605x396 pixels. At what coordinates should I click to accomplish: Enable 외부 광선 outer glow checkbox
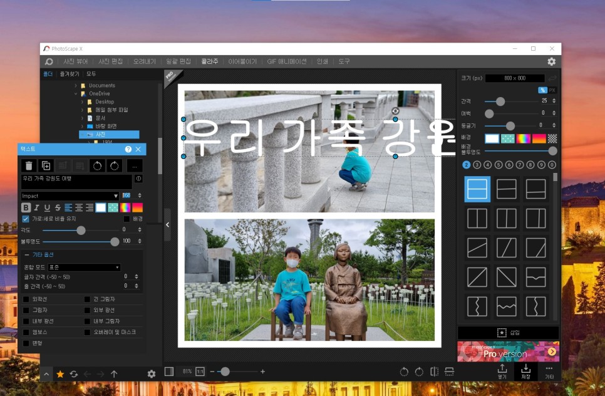87,310
